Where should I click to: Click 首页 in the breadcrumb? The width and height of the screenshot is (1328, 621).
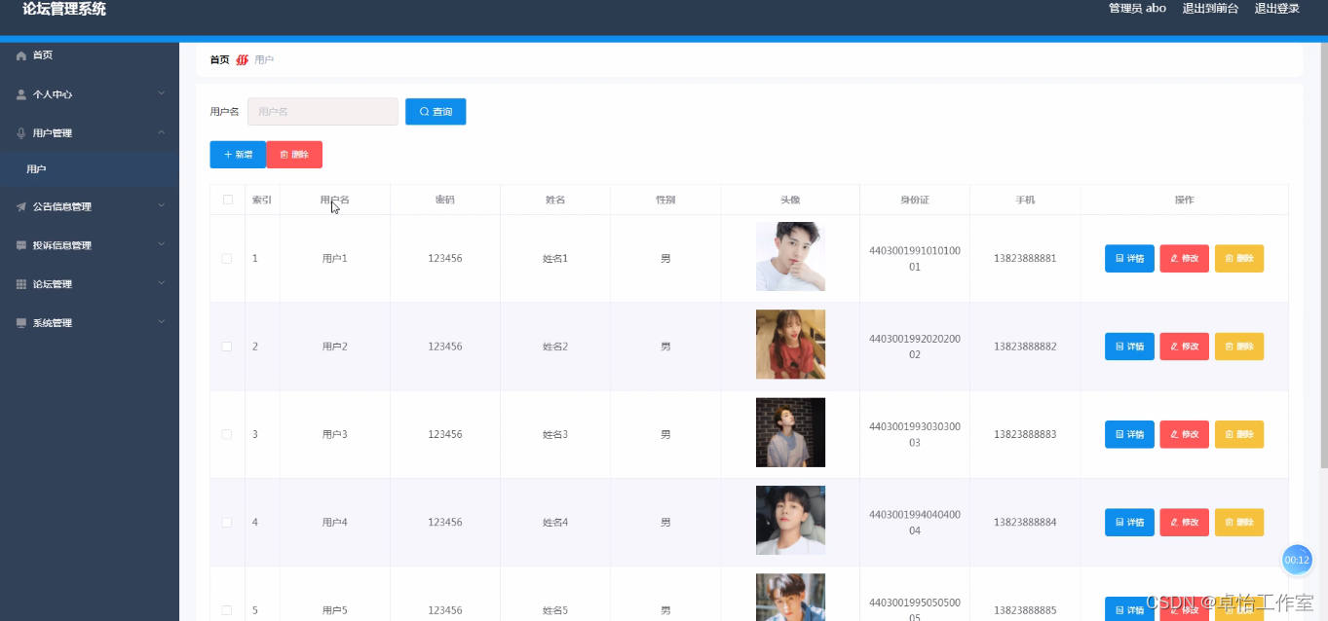(219, 59)
